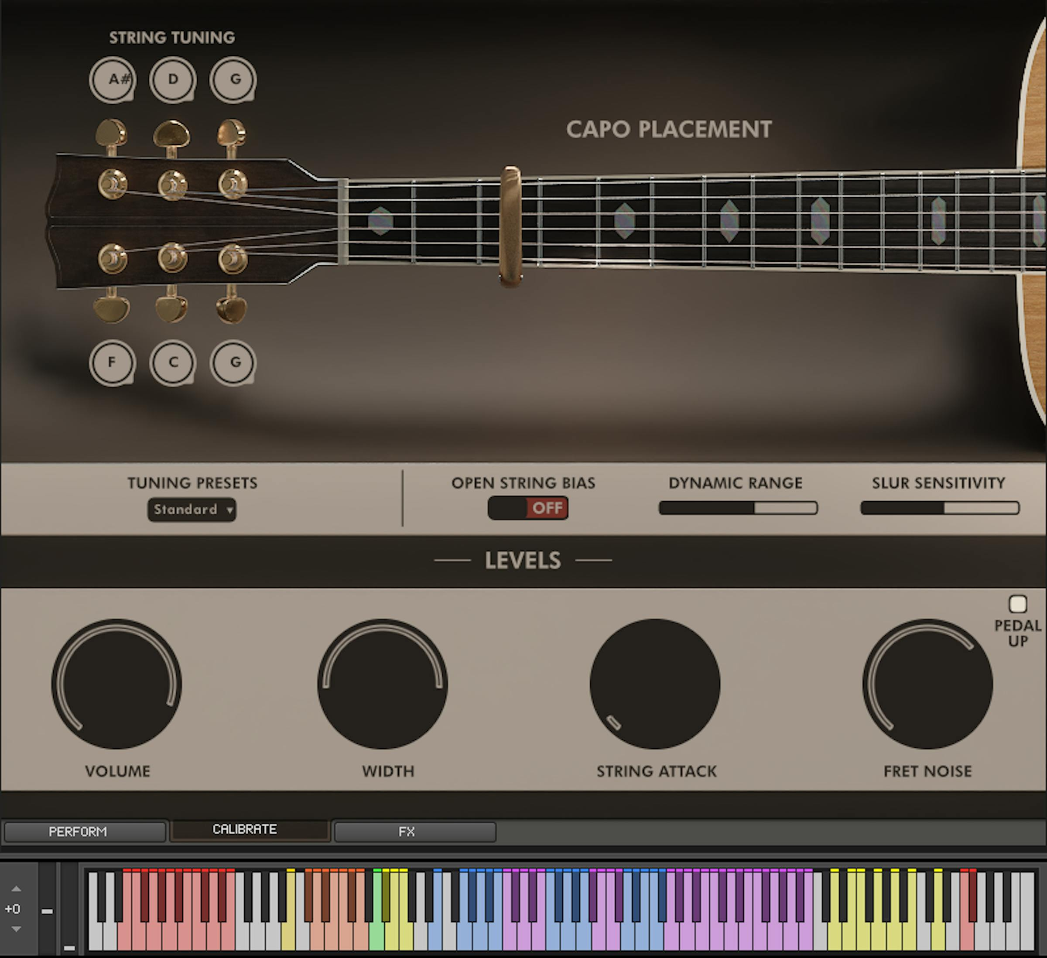
Task: Open the Tuning Presets Standard dropdown
Action: click(192, 510)
